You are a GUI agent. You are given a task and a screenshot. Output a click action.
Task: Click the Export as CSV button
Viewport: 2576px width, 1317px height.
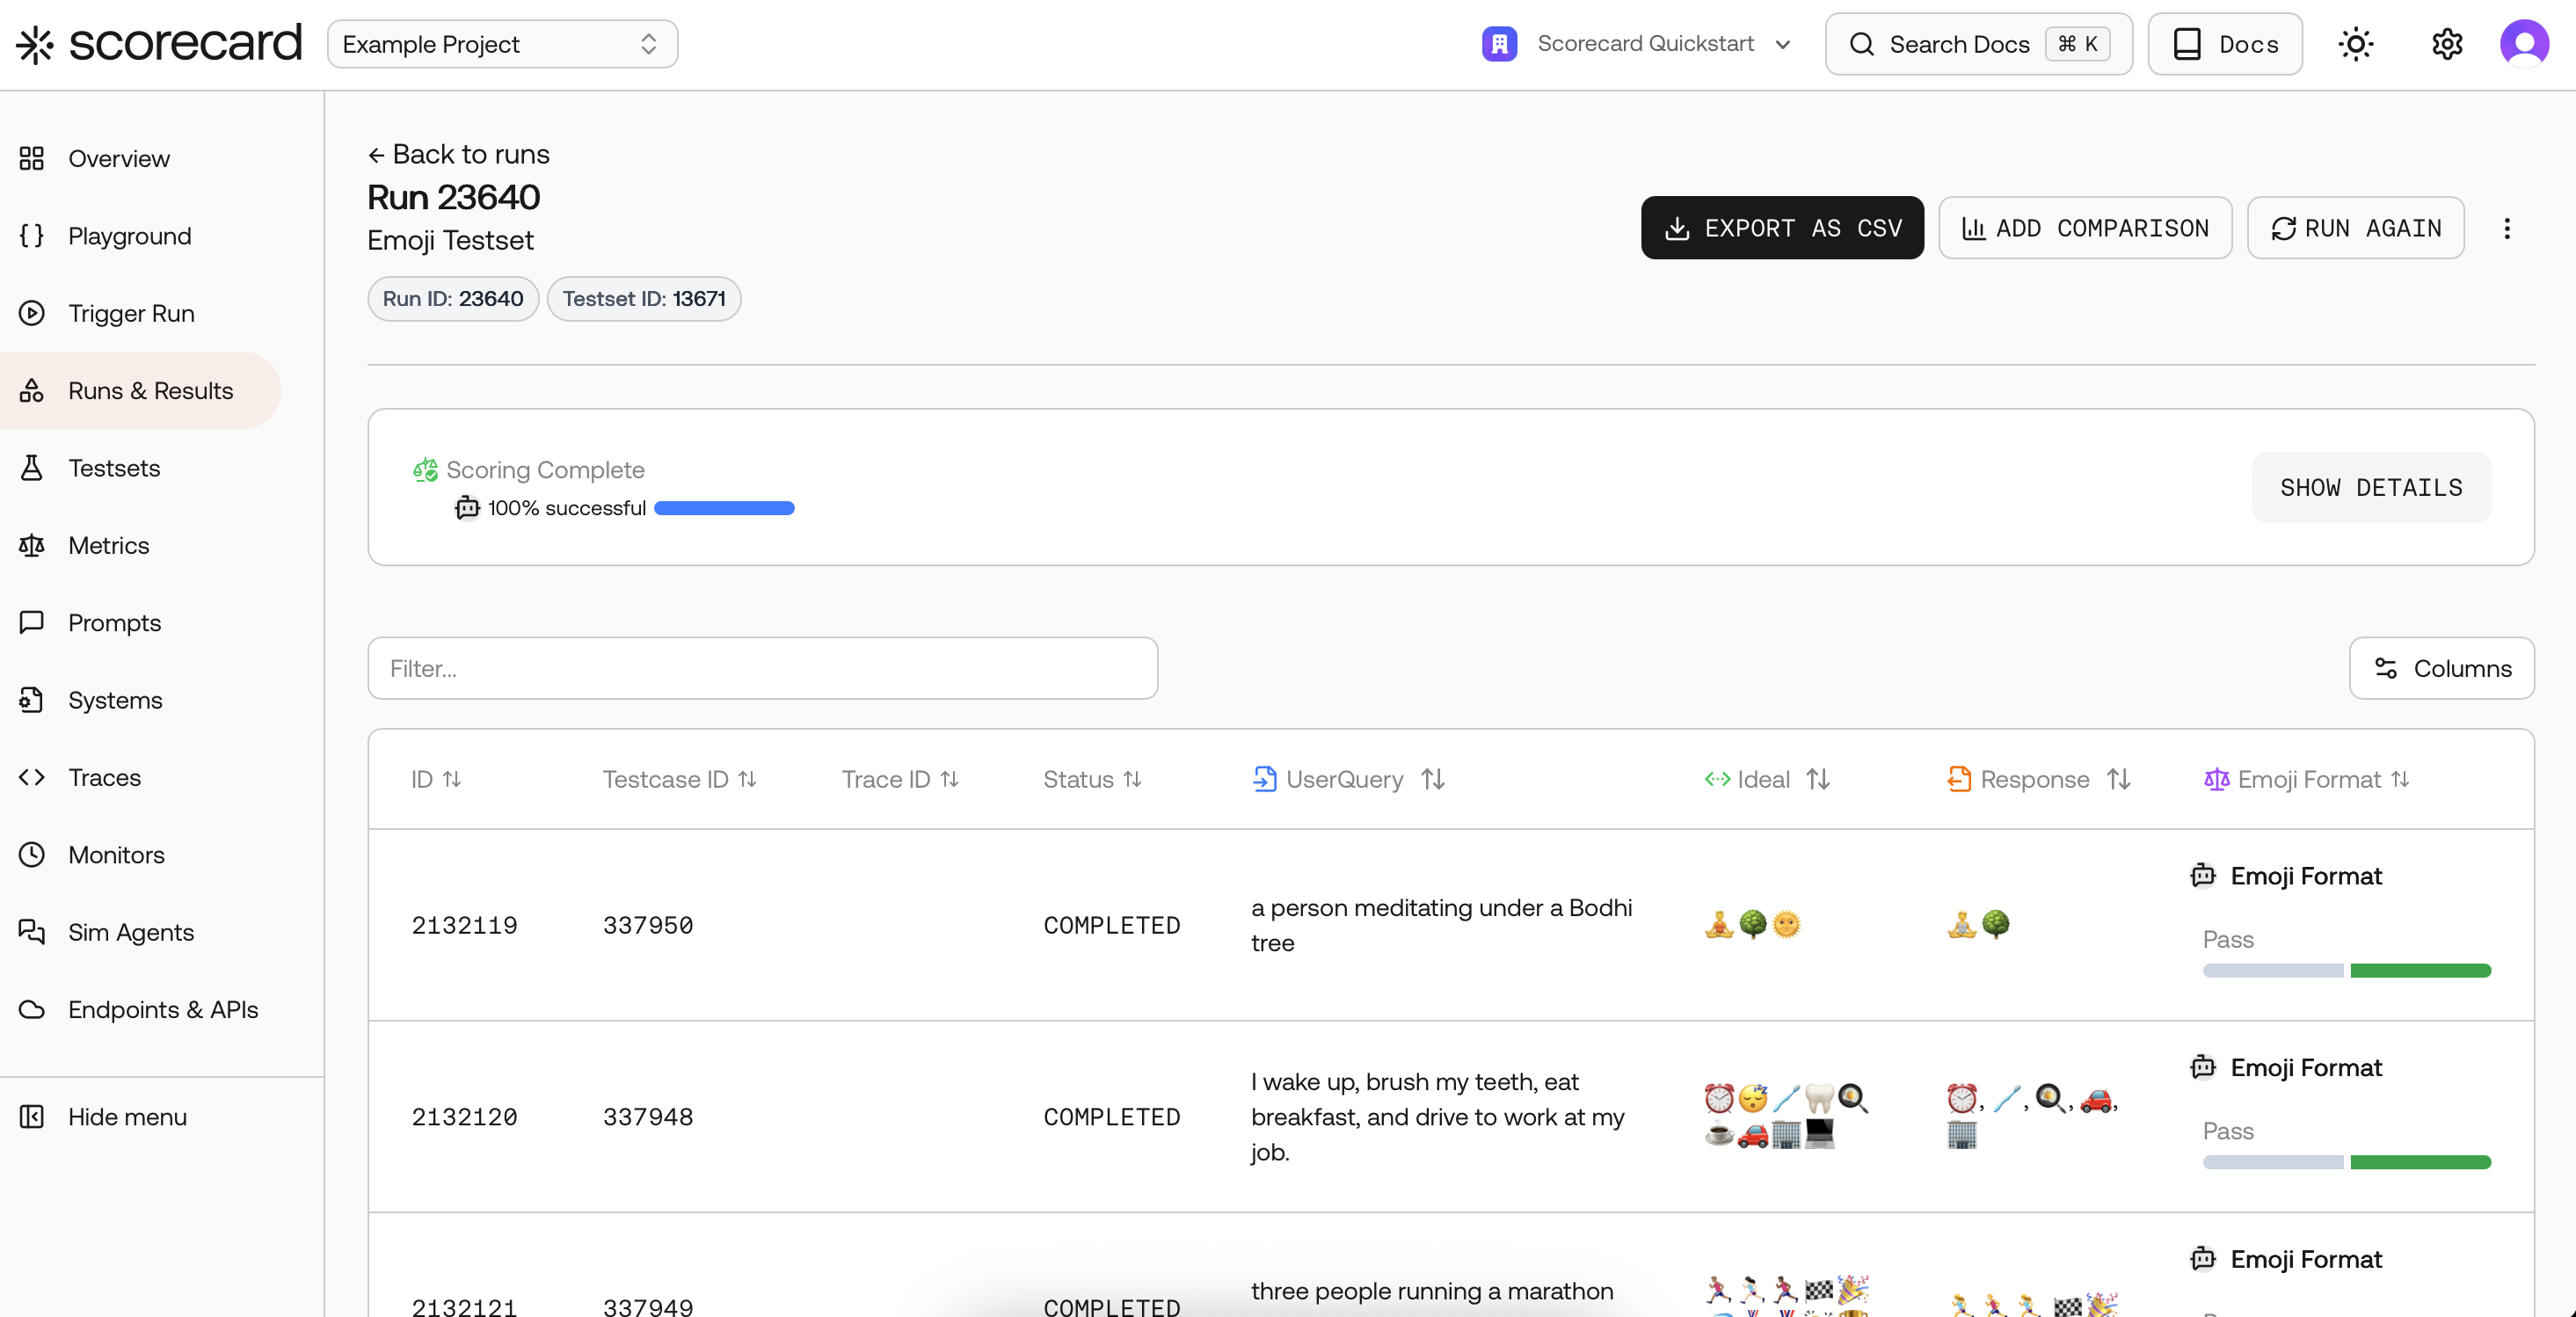click(x=1782, y=228)
